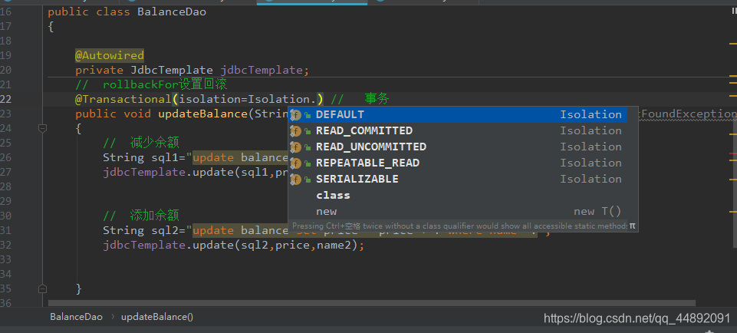Click the sql2 string declaration line
737x333 pixels.
point(326,230)
